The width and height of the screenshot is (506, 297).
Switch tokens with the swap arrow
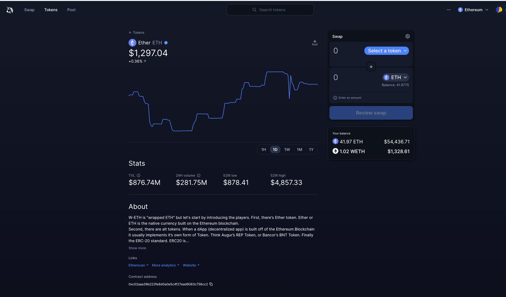(x=371, y=67)
